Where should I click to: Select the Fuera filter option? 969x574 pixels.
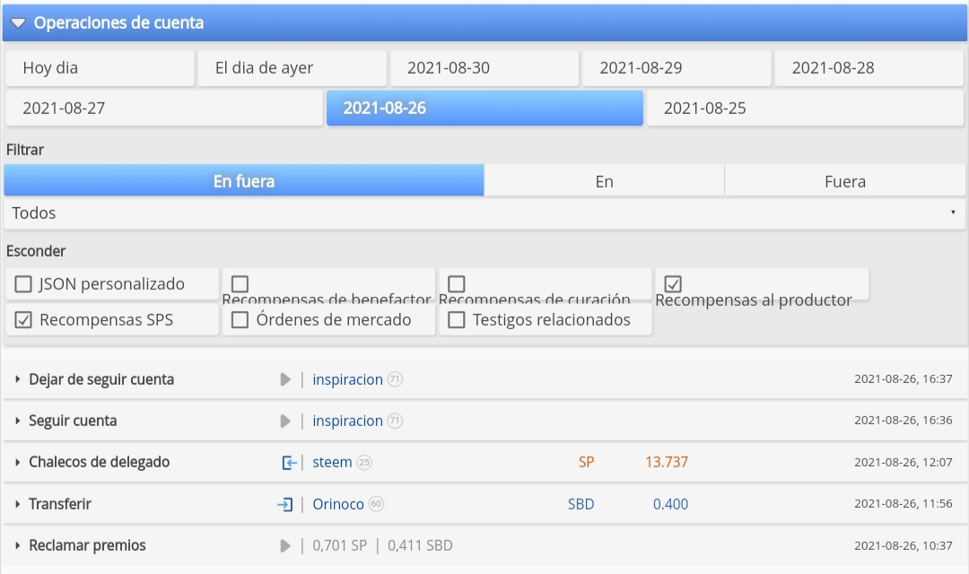(x=844, y=181)
